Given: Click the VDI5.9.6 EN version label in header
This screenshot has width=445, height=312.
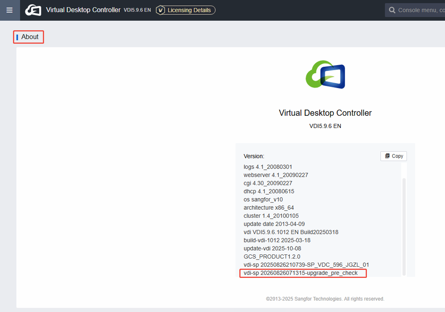Looking at the screenshot, I should [137, 10].
